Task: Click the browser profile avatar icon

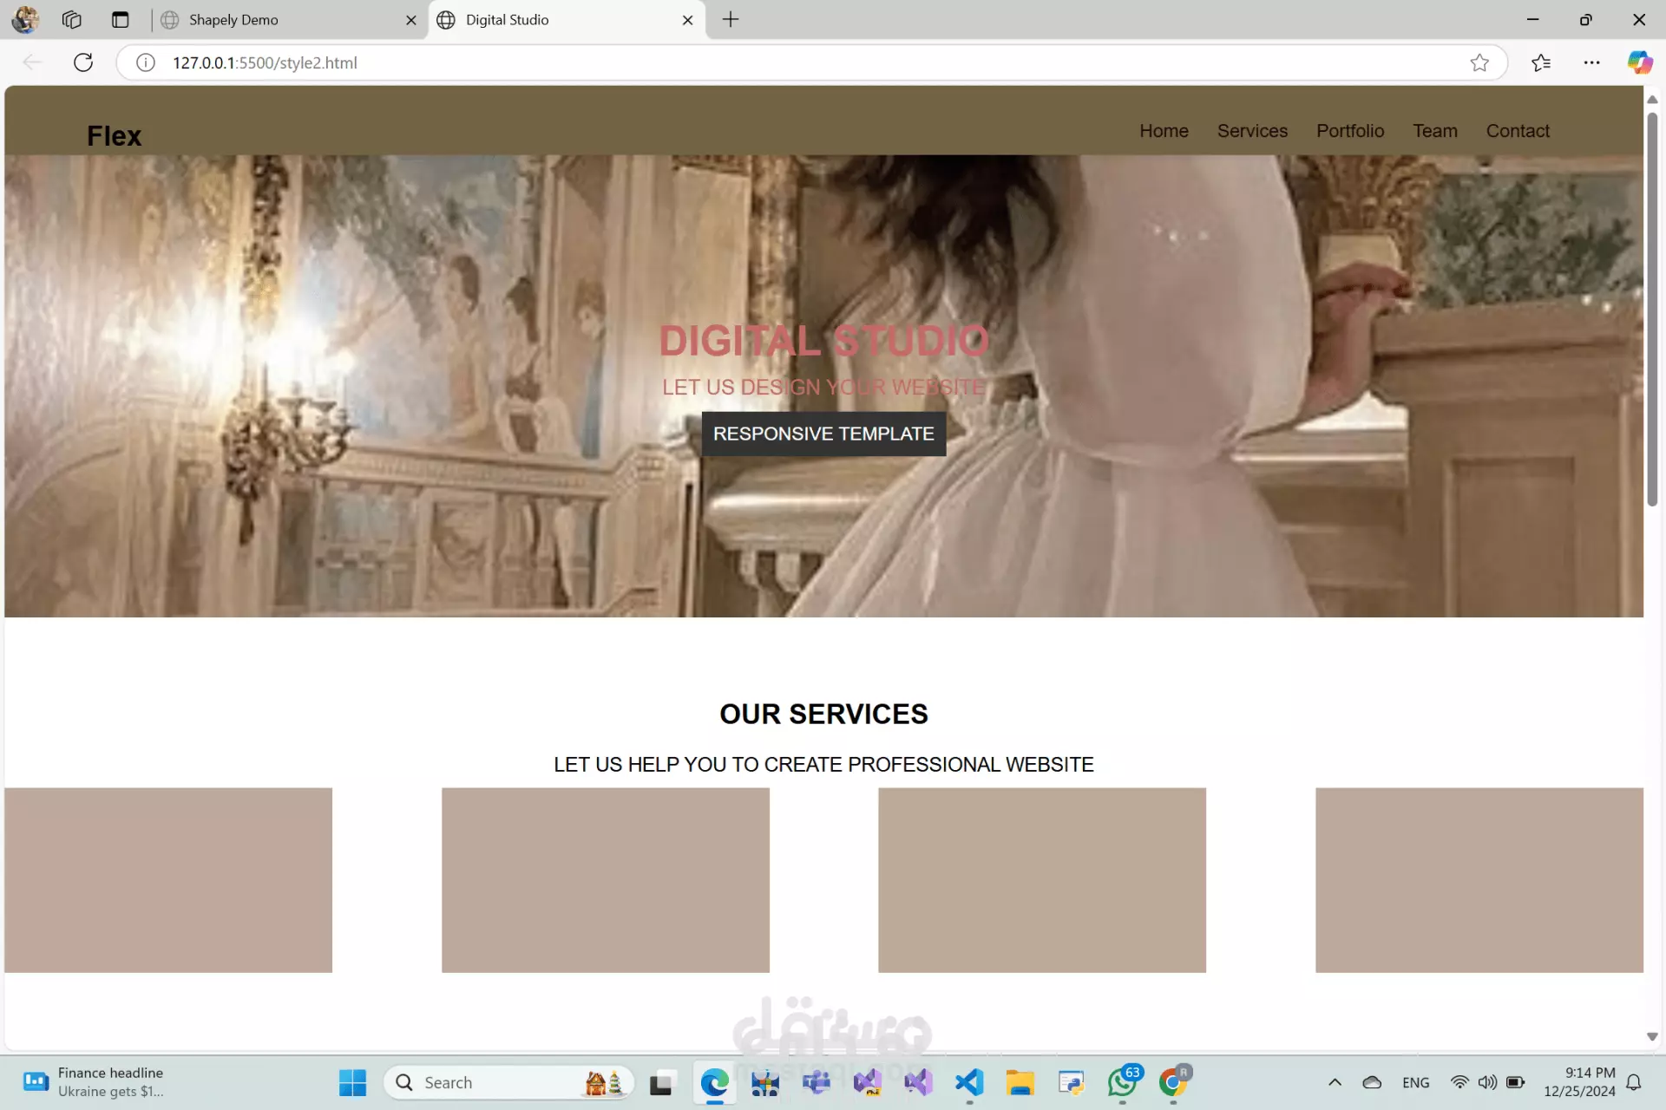Action: pos(25,19)
